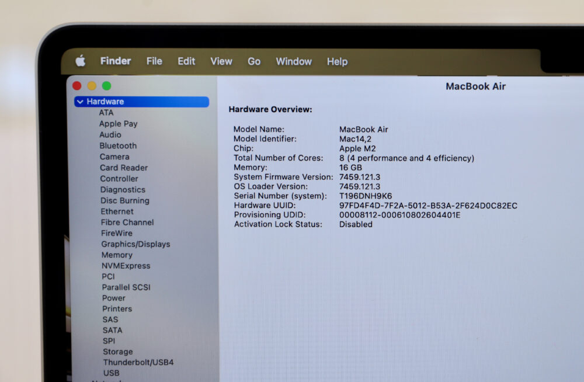Click the Hardware UUID value
This screenshot has width=584, height=382.
coord(428,206)
